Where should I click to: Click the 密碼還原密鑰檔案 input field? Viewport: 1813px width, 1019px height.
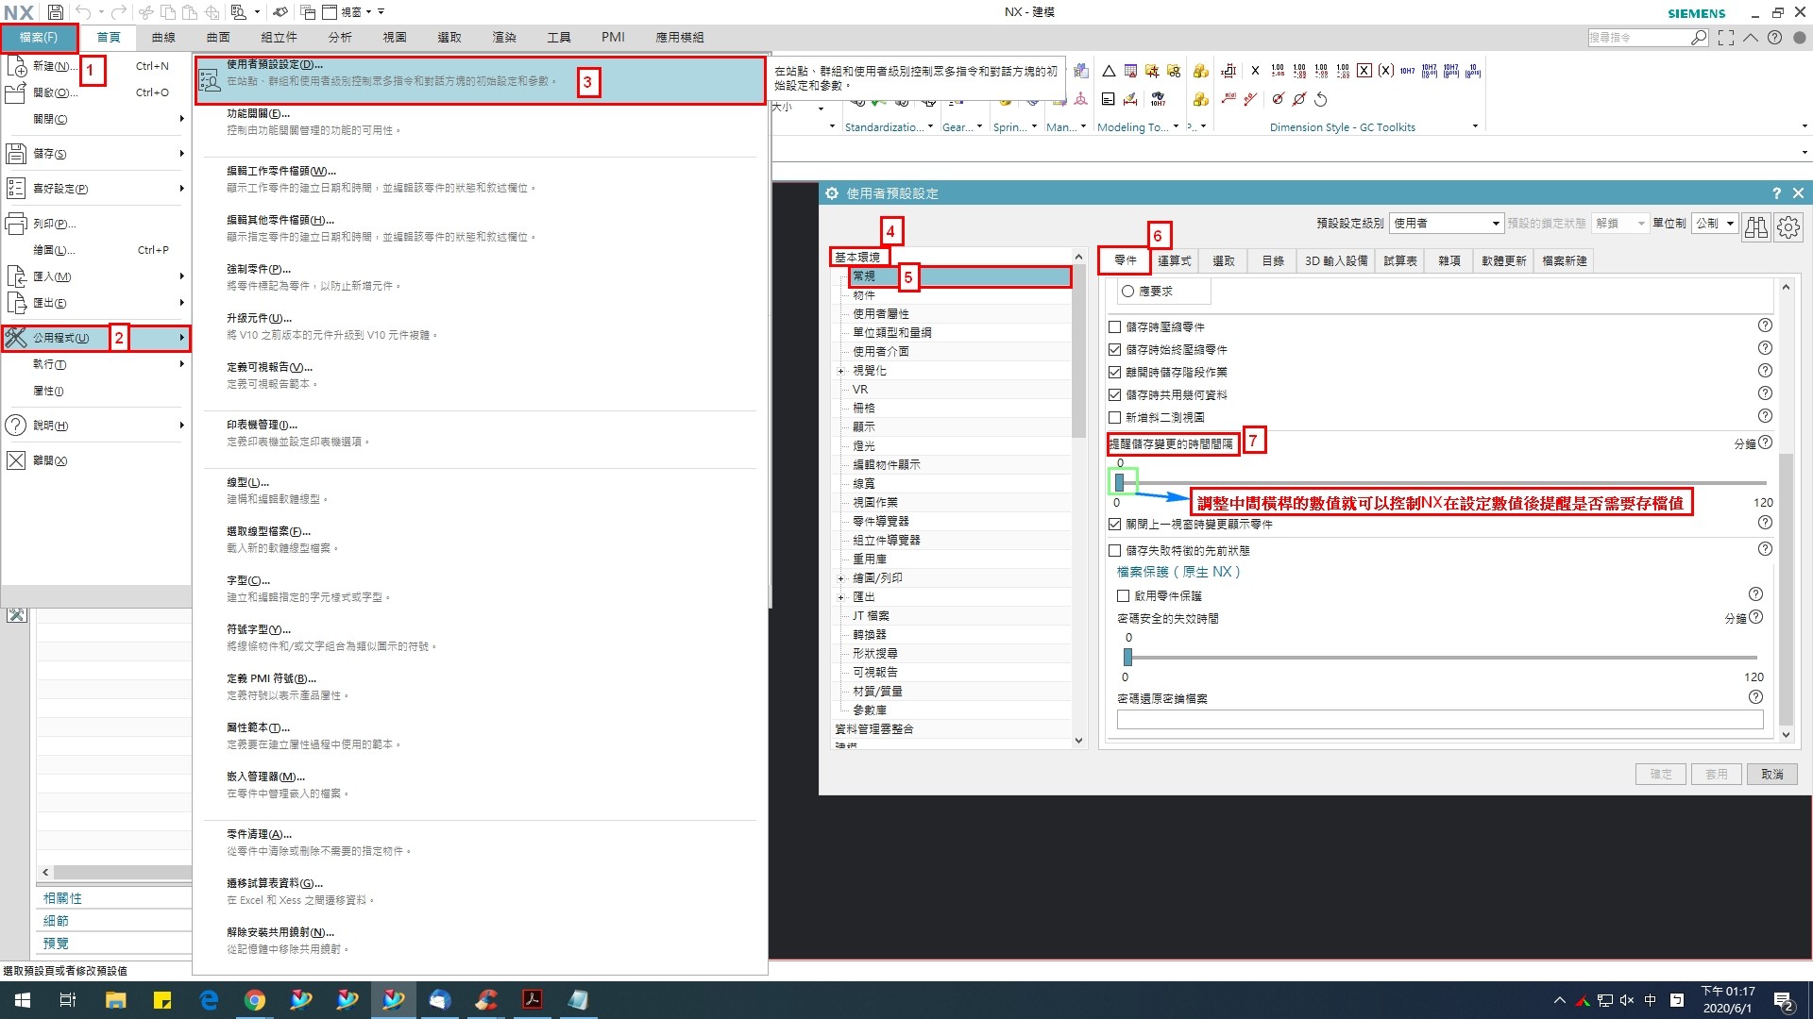click(x=1440, y=720)
